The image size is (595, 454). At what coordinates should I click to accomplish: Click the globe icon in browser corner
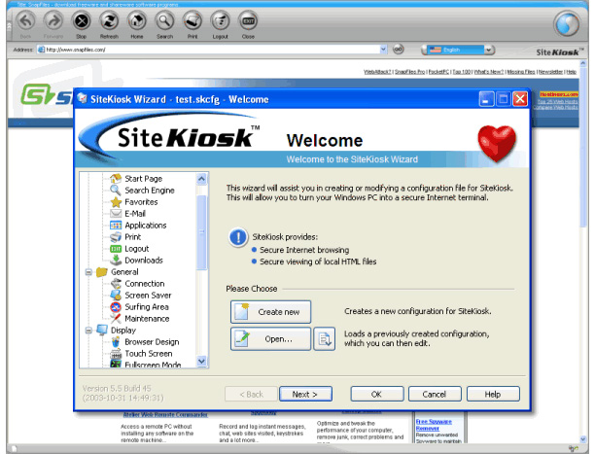click(567, 24)
